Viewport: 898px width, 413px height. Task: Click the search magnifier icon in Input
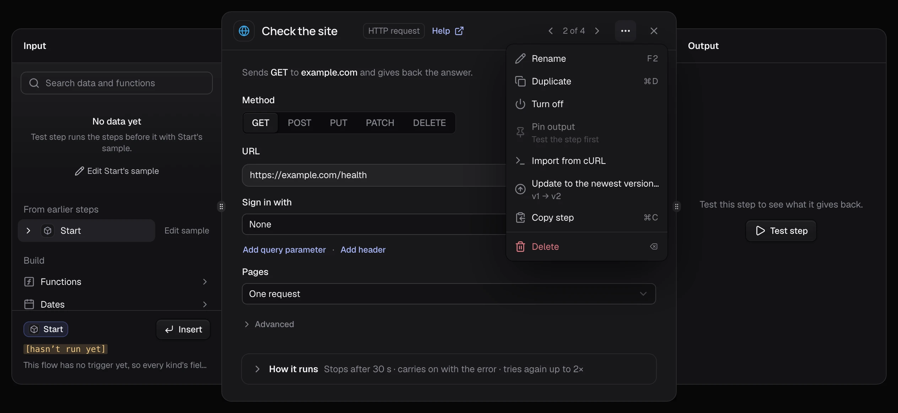coord(34,83)
